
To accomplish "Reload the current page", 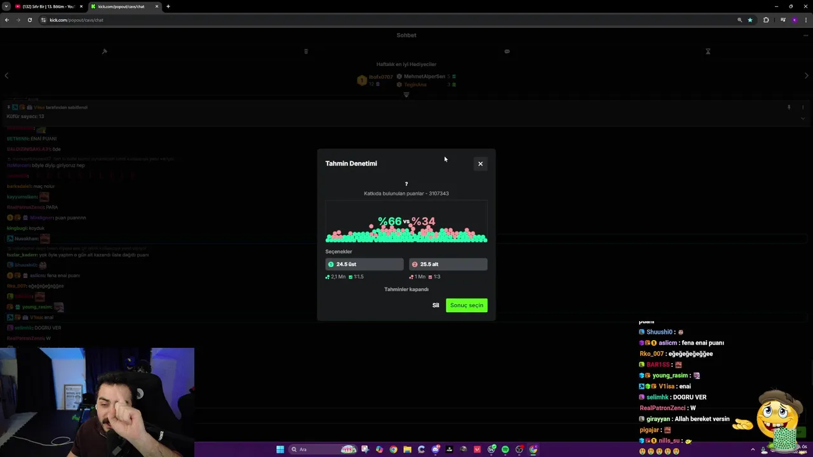I will click(x=30, y=20).
